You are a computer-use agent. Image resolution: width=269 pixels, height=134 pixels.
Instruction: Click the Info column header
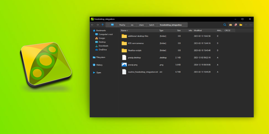(x=187, y=30)
